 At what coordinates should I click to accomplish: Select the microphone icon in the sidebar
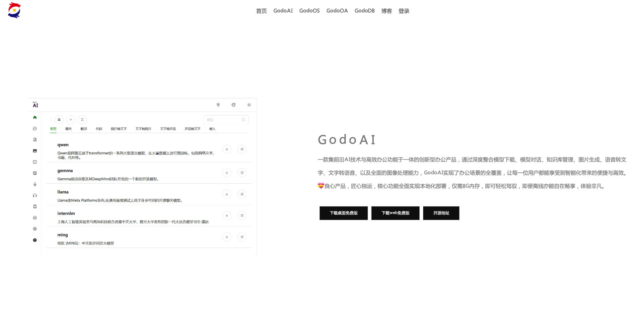pos(35,184)
